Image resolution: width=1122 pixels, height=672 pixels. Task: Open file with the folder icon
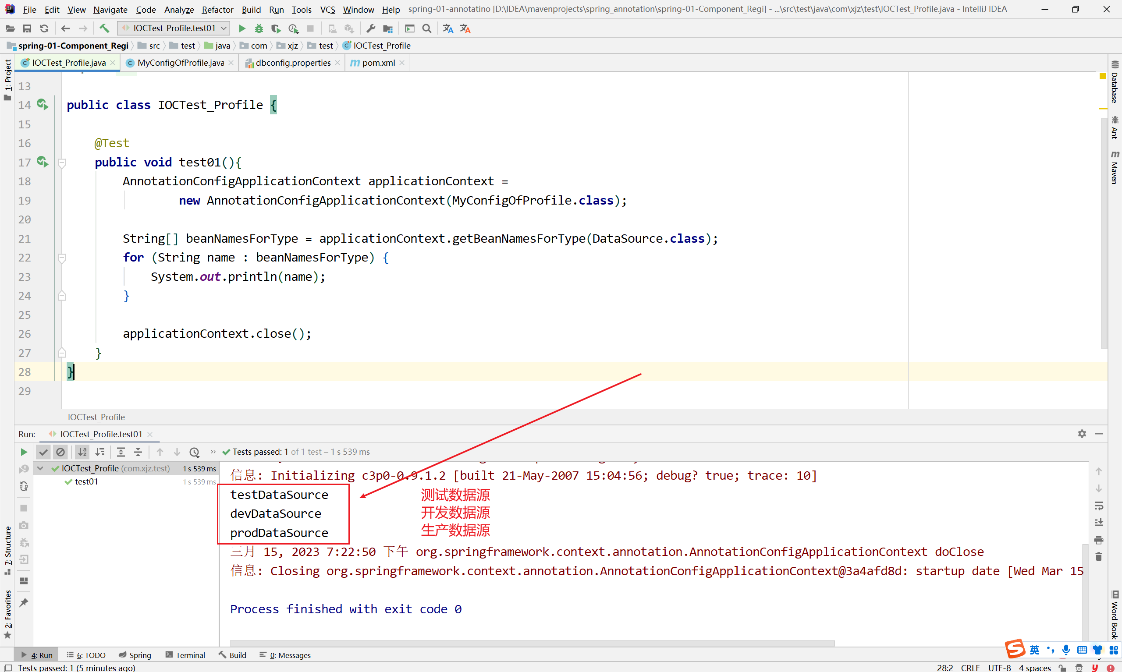click(10, 28)
